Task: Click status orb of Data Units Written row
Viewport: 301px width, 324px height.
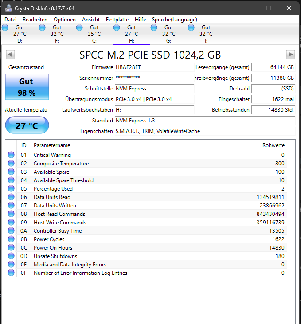Action: click(11, 205)
